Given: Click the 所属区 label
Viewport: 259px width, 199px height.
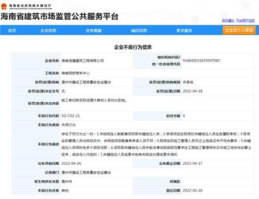Looking at the screenshot, I should pyautogui.click(x=175, y=182).
